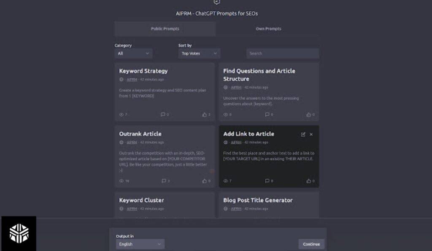Delete the Add Link to Article prompt
Screen dimensions: 432x251
[311, 134]
